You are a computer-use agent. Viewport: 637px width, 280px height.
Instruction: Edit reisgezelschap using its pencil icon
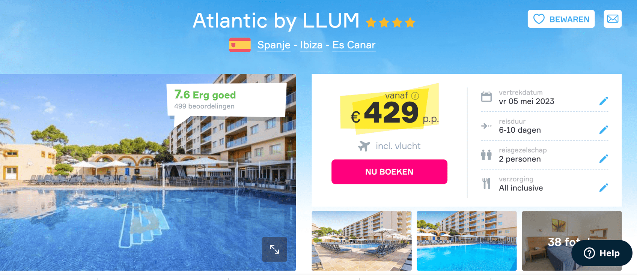click(x=603, y=159)
